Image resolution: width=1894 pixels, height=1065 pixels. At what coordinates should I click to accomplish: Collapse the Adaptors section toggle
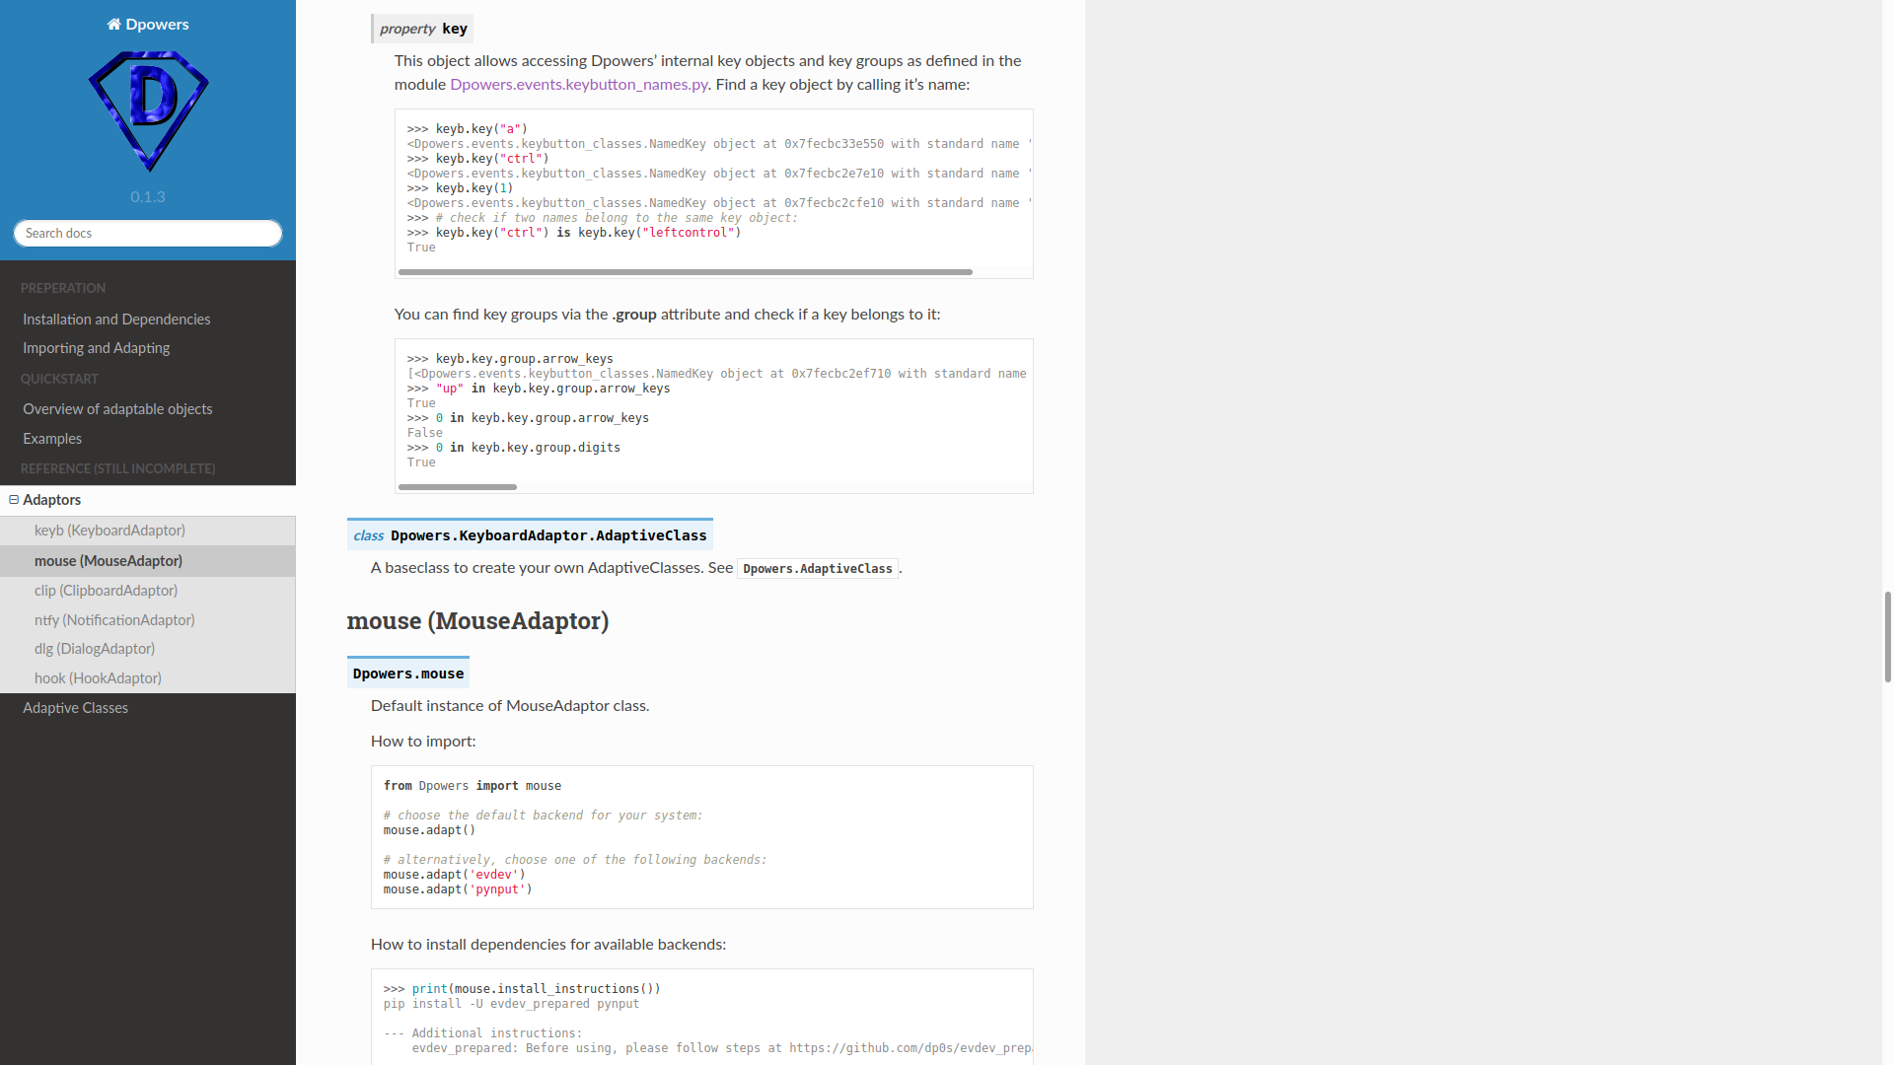[x=14, y=500]
